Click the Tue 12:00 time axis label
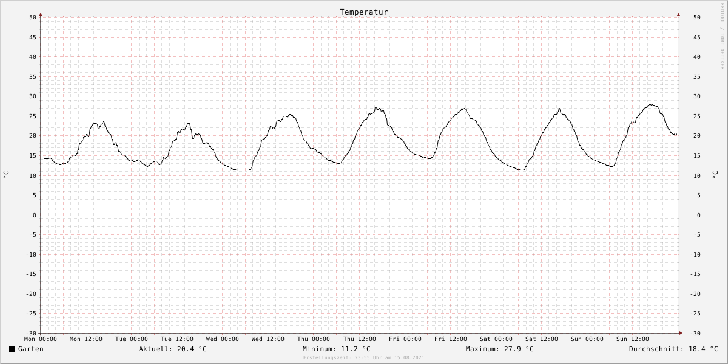728x364 pixels. (x=177, y=339)
